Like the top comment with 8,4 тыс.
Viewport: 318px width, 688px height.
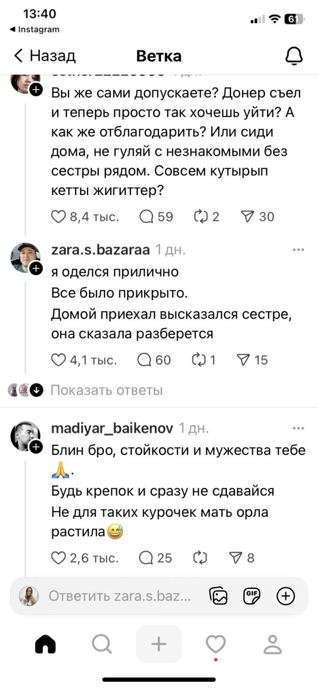(58, 216)
